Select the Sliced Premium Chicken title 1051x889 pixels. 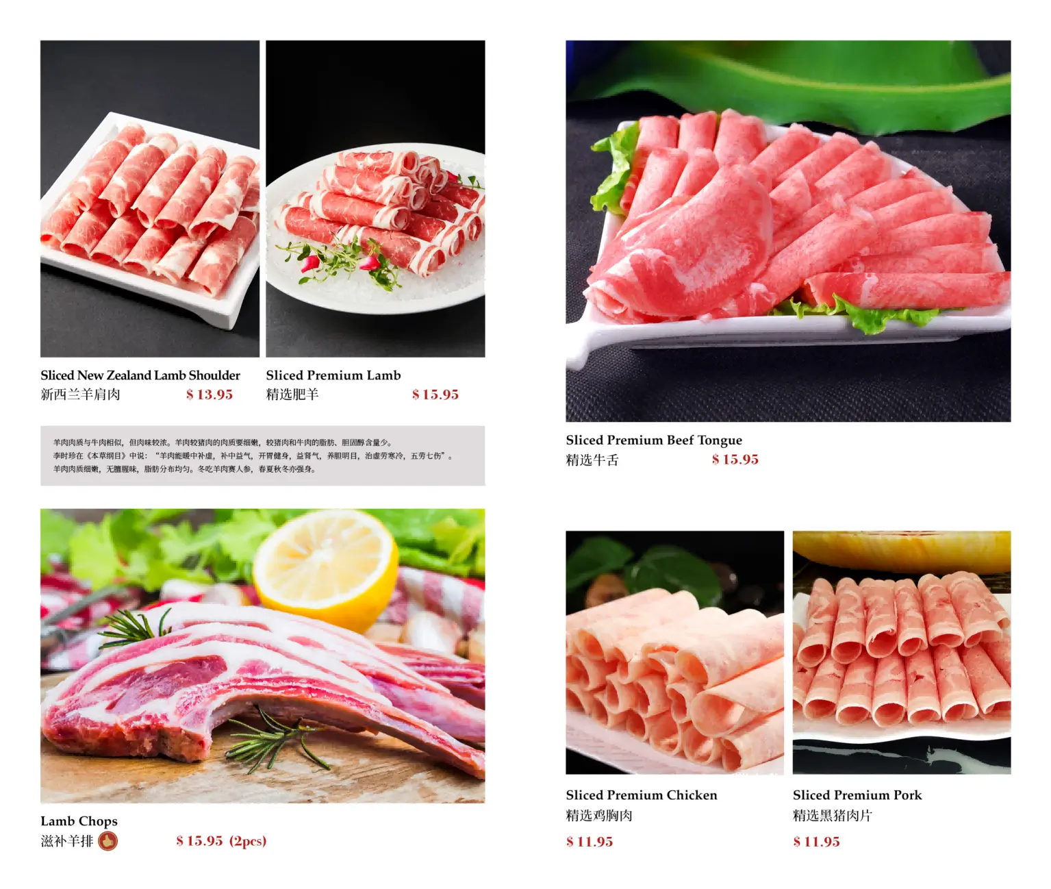pos(642,795)
